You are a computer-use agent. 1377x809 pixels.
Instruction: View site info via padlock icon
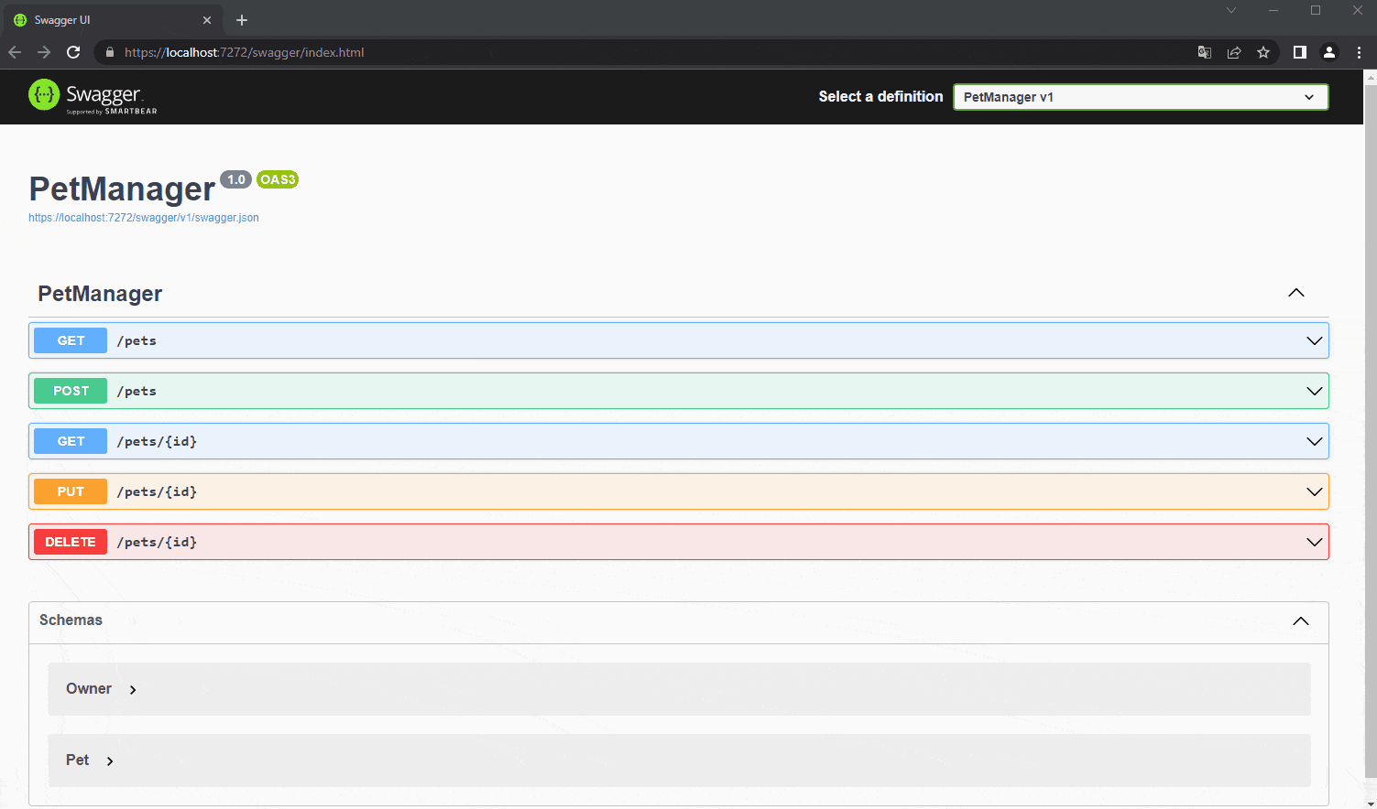click(110, 52)
